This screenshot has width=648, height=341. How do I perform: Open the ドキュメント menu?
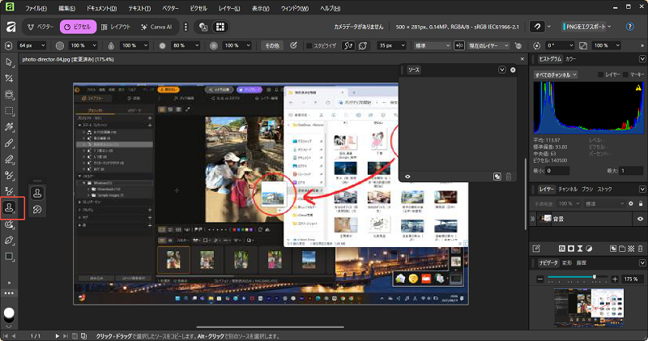coord(101,8)
